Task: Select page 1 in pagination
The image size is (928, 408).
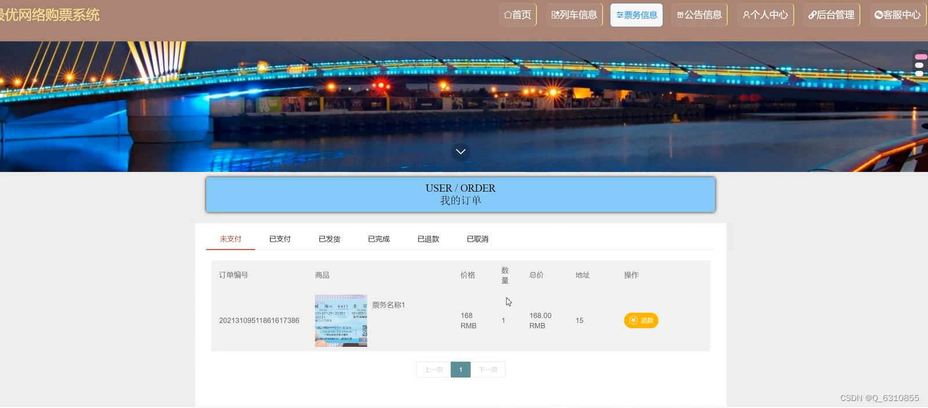Action: (x=461, y=370)
